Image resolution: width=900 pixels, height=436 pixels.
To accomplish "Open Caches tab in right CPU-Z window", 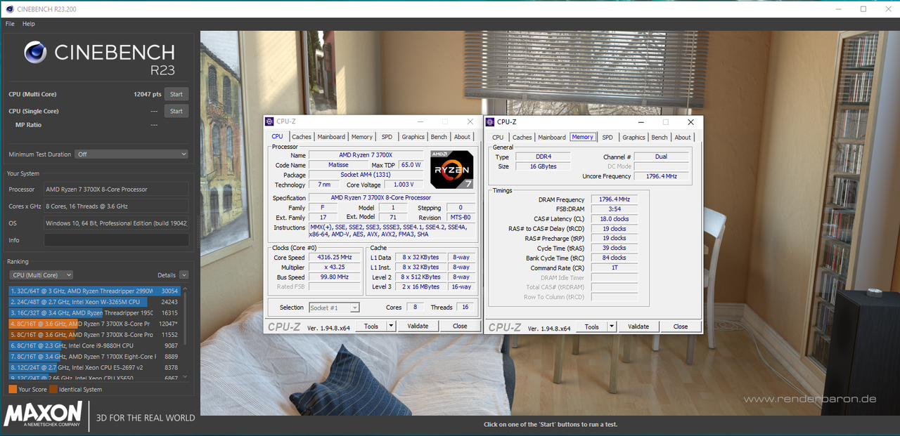I will [522, 137].
